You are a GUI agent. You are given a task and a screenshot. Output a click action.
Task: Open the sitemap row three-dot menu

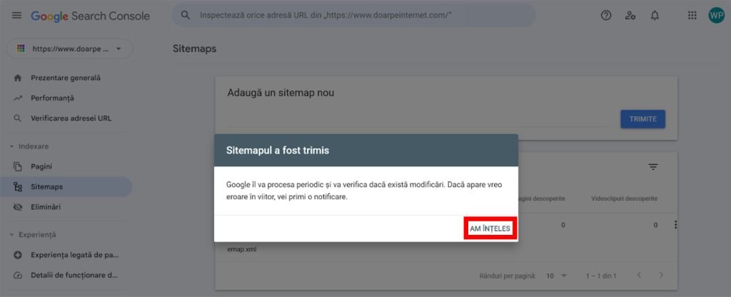675,225
